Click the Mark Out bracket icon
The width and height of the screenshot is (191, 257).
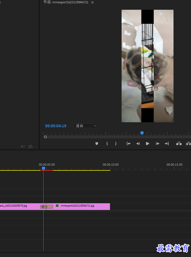click(x=116, y=144)
